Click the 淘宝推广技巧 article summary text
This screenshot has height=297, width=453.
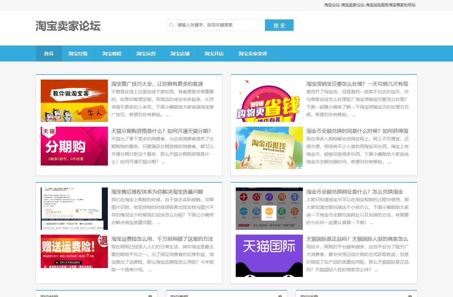[x=163, y=103]
